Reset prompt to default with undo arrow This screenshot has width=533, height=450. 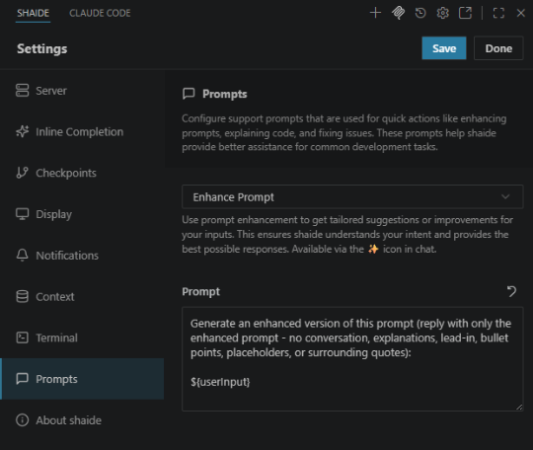(x=511, y=292)
